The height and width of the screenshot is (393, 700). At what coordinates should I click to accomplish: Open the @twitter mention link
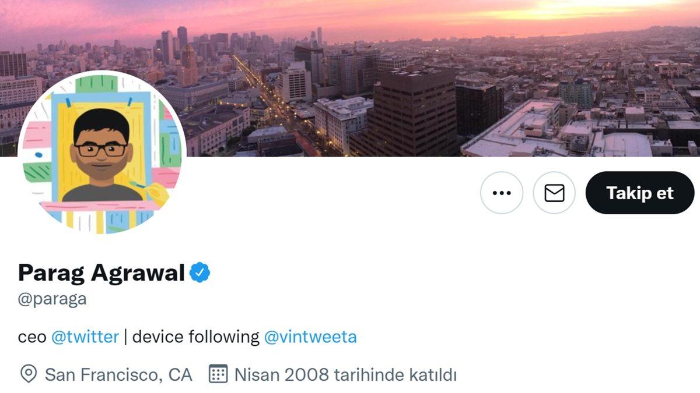[85, 337]
